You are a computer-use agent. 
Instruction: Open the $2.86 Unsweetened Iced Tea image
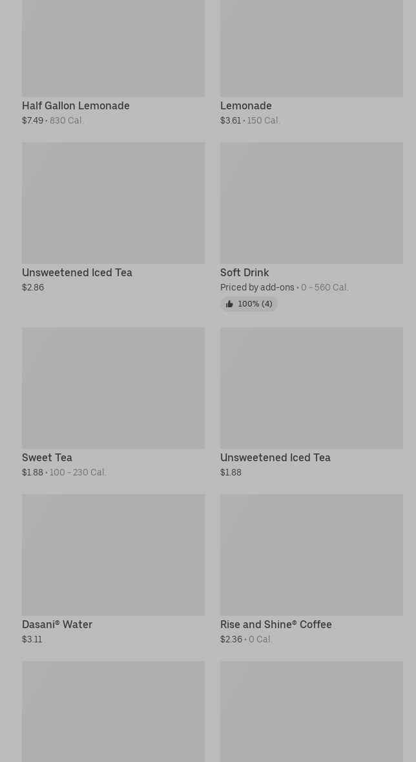tap(113, 202)
